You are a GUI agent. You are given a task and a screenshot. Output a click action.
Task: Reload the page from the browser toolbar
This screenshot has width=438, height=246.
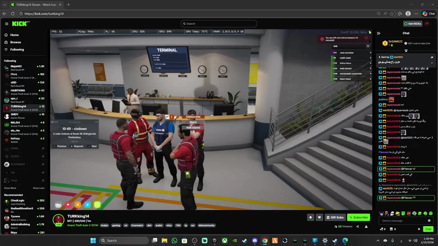pos(13,14)
